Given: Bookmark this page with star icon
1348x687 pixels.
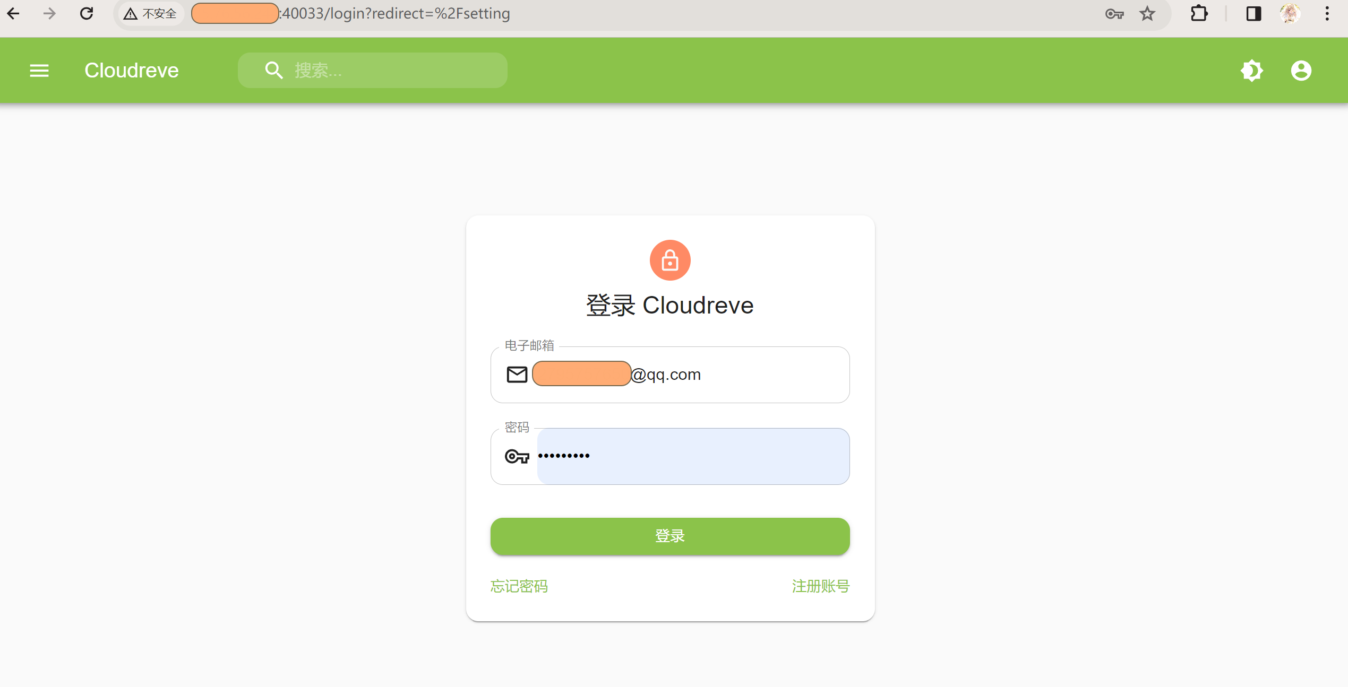Looking at the screenshot, I should click(1147, 14).
